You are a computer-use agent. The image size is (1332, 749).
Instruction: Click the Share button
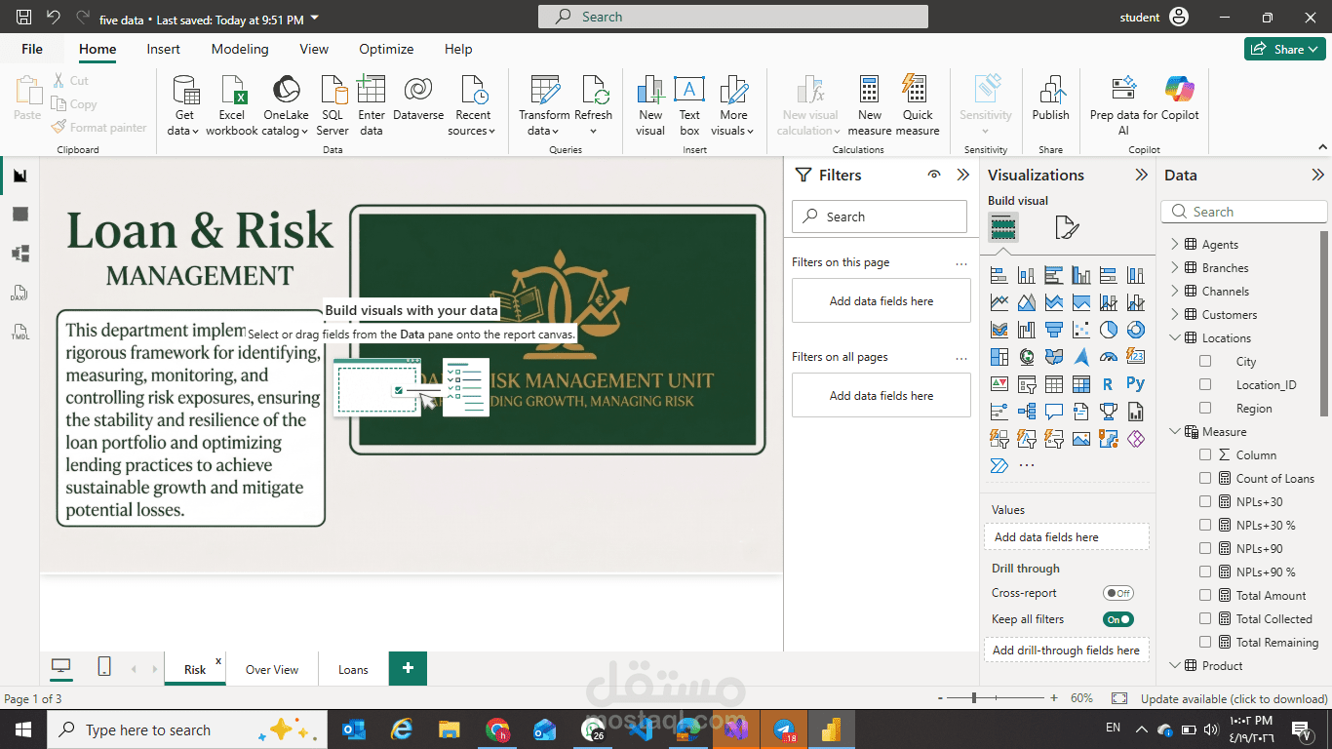point(1284,49)
